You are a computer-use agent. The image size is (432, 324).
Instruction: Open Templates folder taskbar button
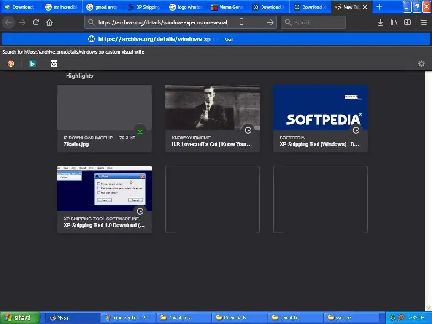point(295,318)
